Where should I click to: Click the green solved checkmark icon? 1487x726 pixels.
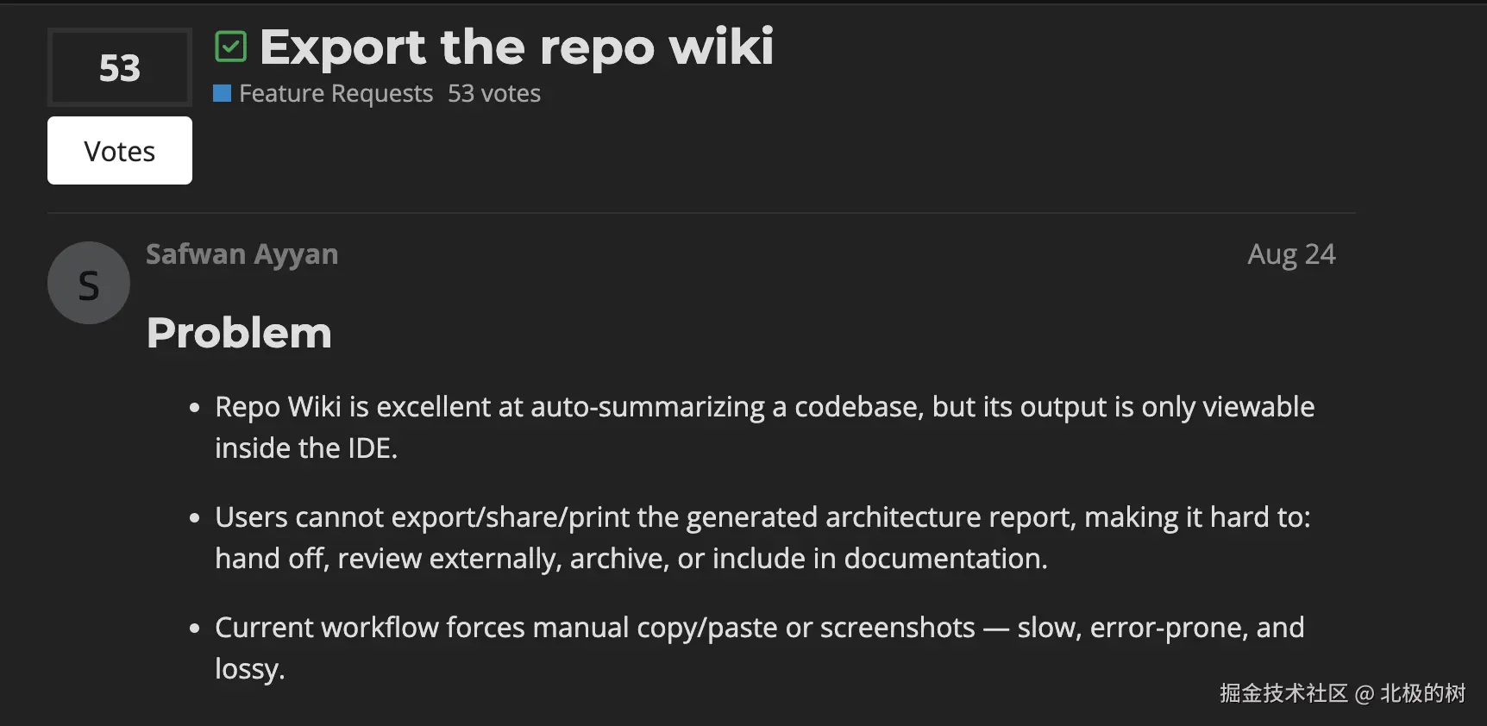(x=230, y=47)
